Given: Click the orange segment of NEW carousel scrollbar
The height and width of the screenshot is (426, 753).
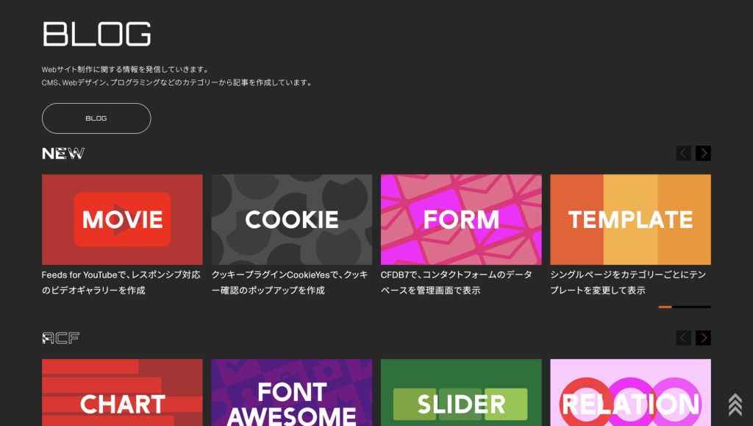Looking at the screenshot, I should pos(665,307).
